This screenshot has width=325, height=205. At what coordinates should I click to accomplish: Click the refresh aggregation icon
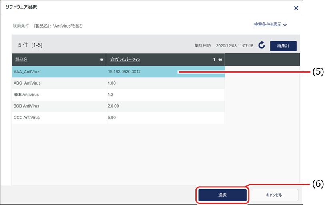point(261,45)
